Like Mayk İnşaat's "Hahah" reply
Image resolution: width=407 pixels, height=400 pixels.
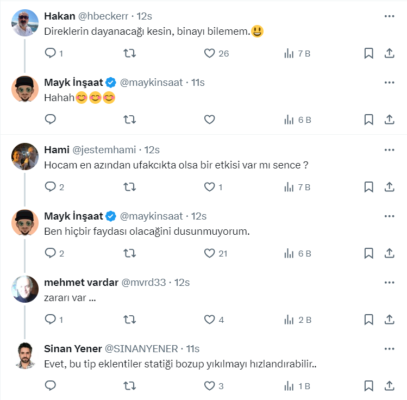[210, 120]
